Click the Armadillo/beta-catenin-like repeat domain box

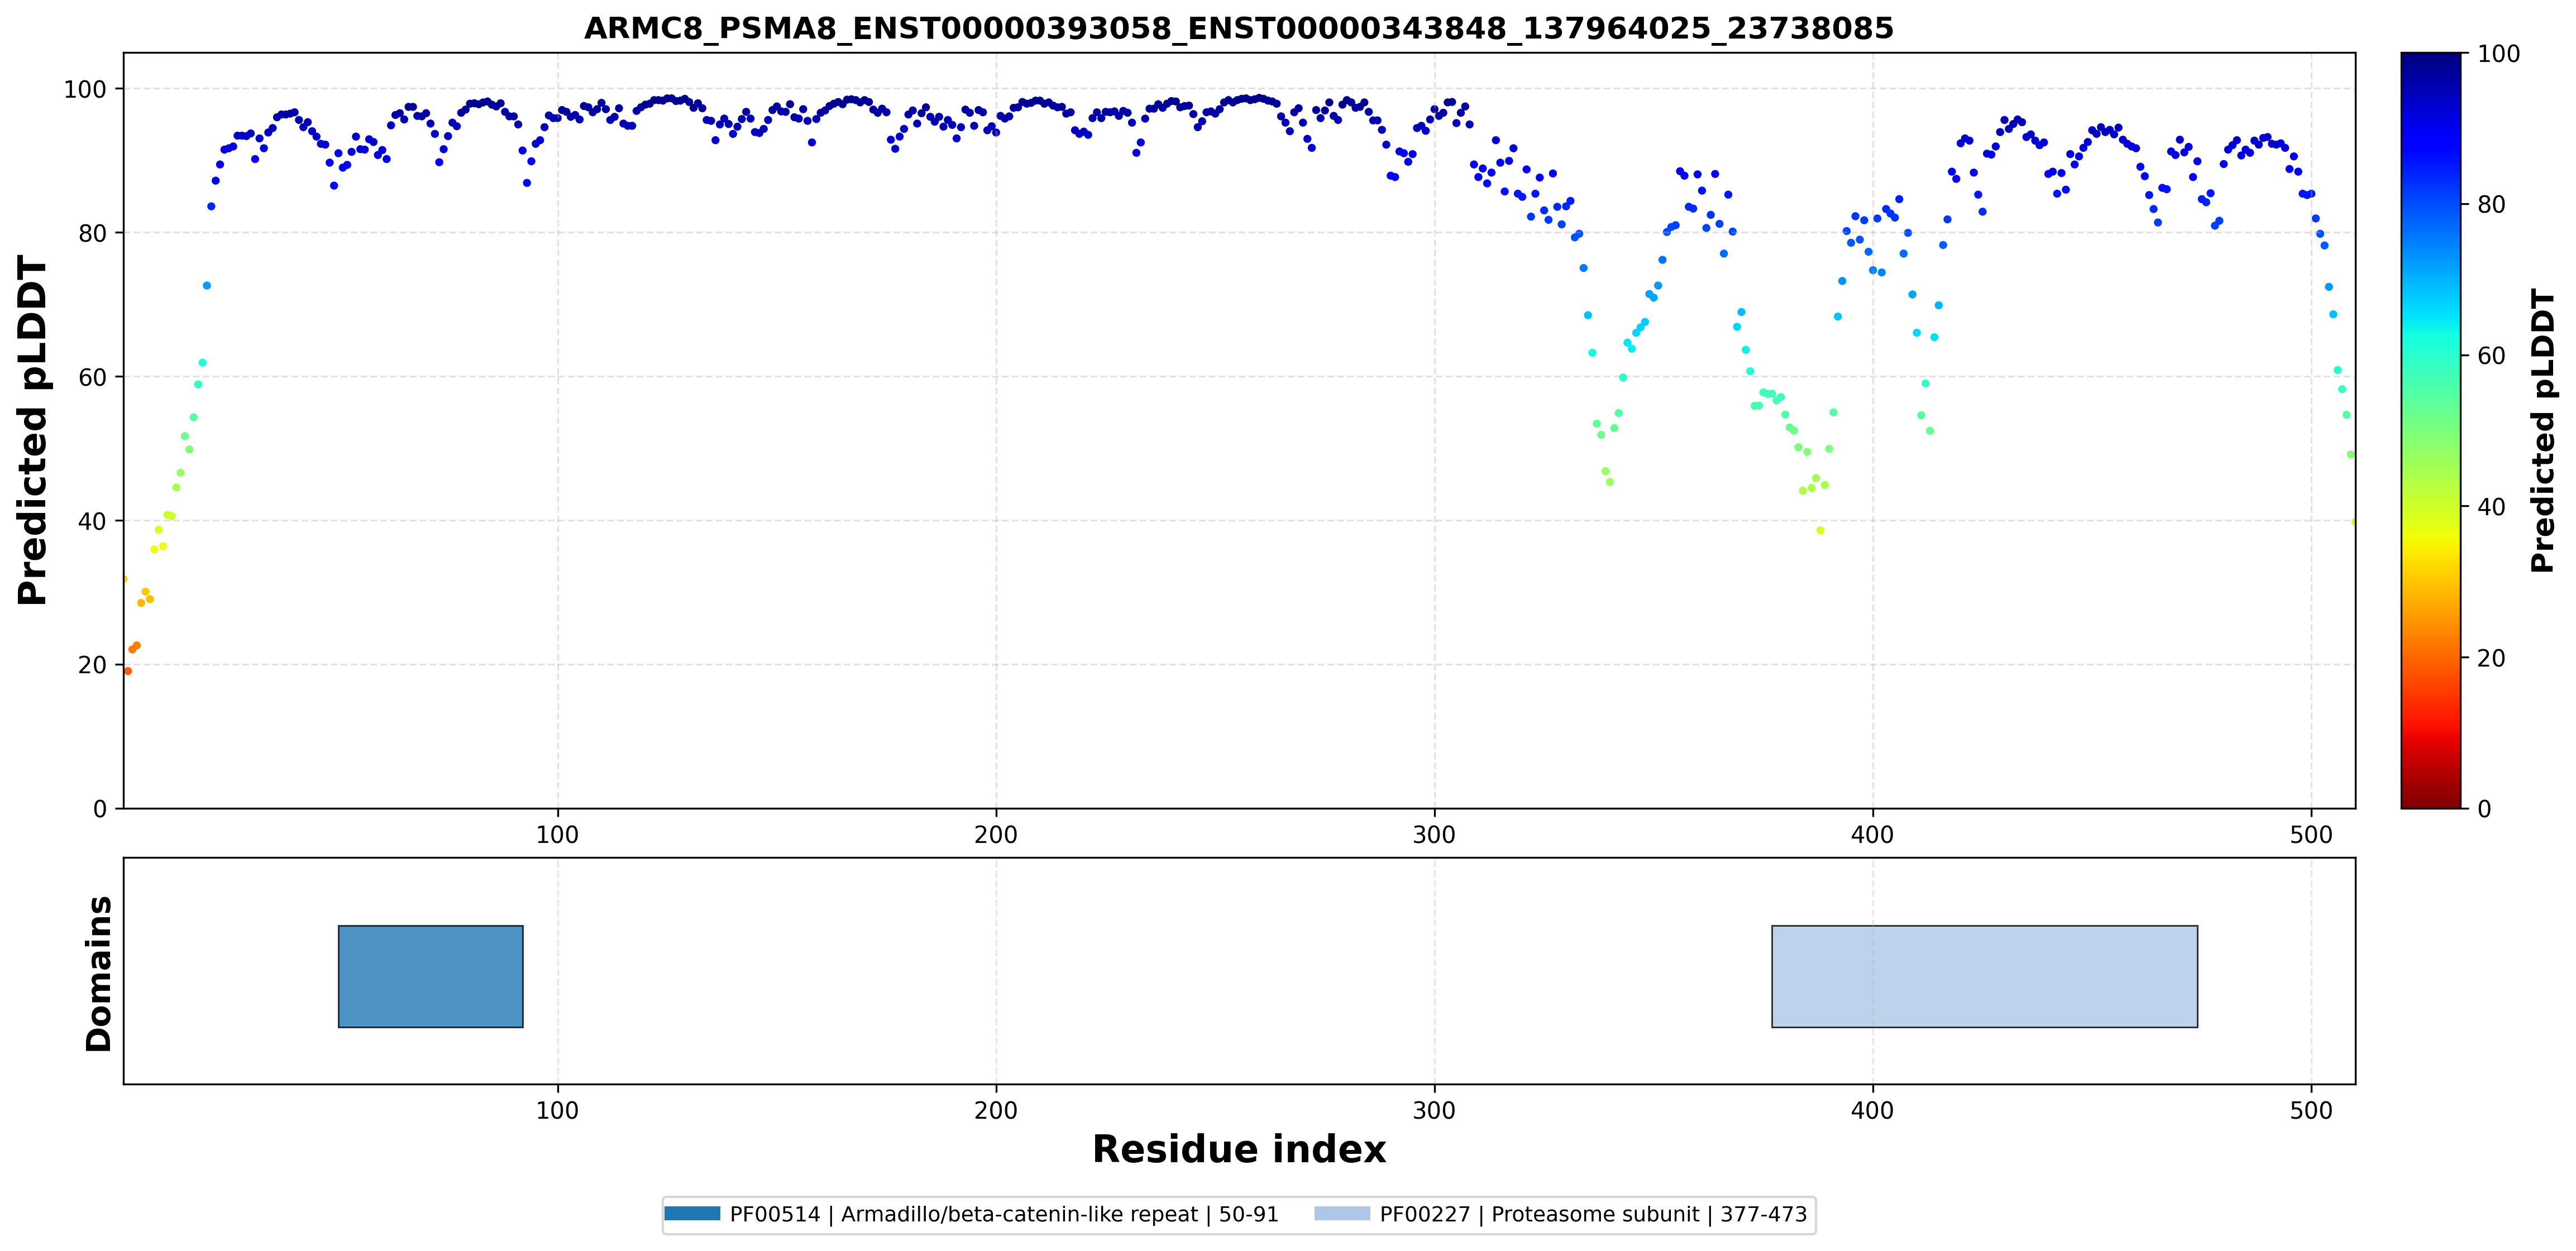(x=431, y=976)
